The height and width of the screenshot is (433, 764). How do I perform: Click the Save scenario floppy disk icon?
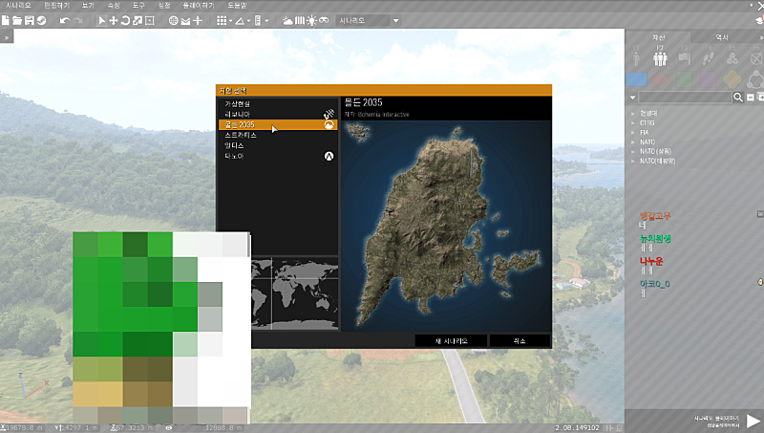pos(30,20)
